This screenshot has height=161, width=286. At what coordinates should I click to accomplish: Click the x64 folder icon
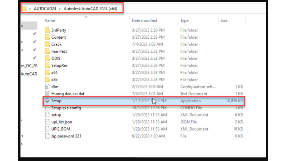(x=47, y=72)
